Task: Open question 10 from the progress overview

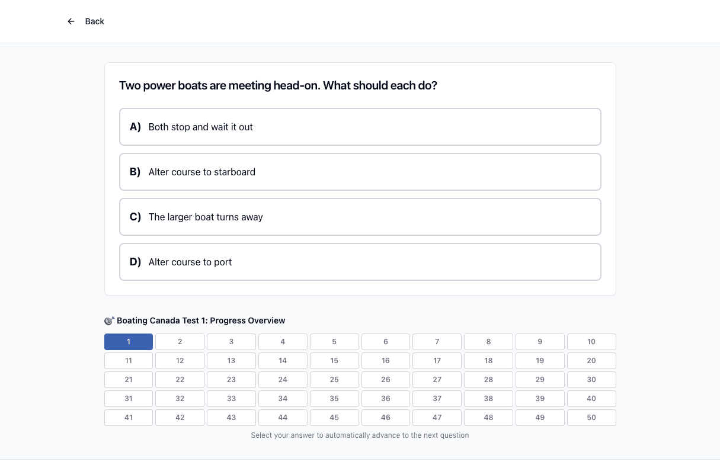Action: (591, 342)
